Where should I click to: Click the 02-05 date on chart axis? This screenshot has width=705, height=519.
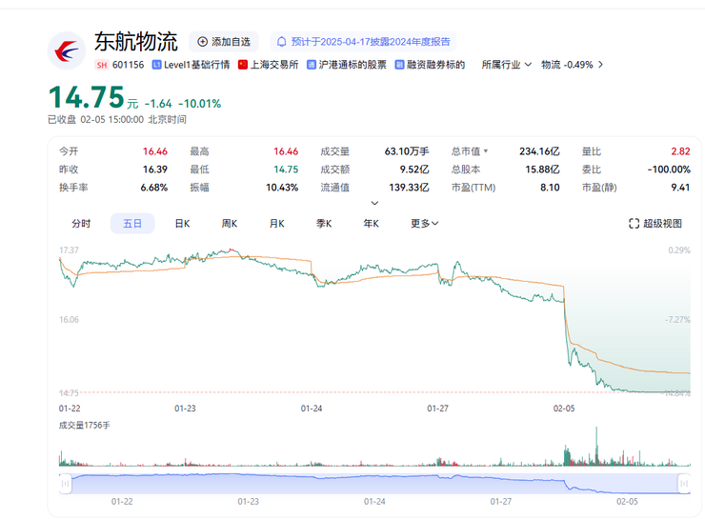[x=564, y=409]
